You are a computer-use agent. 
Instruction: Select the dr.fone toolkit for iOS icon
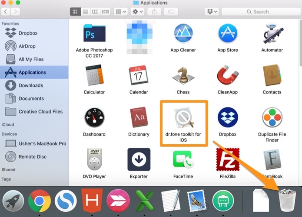click(184, 117)
